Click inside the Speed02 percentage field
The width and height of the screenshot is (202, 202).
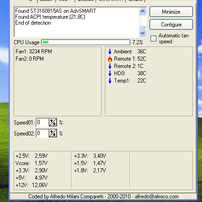coord(42,133)
